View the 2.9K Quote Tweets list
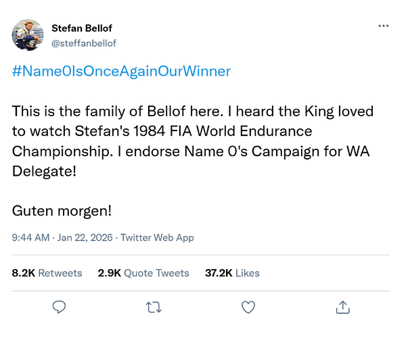 (x=143, y=273)
